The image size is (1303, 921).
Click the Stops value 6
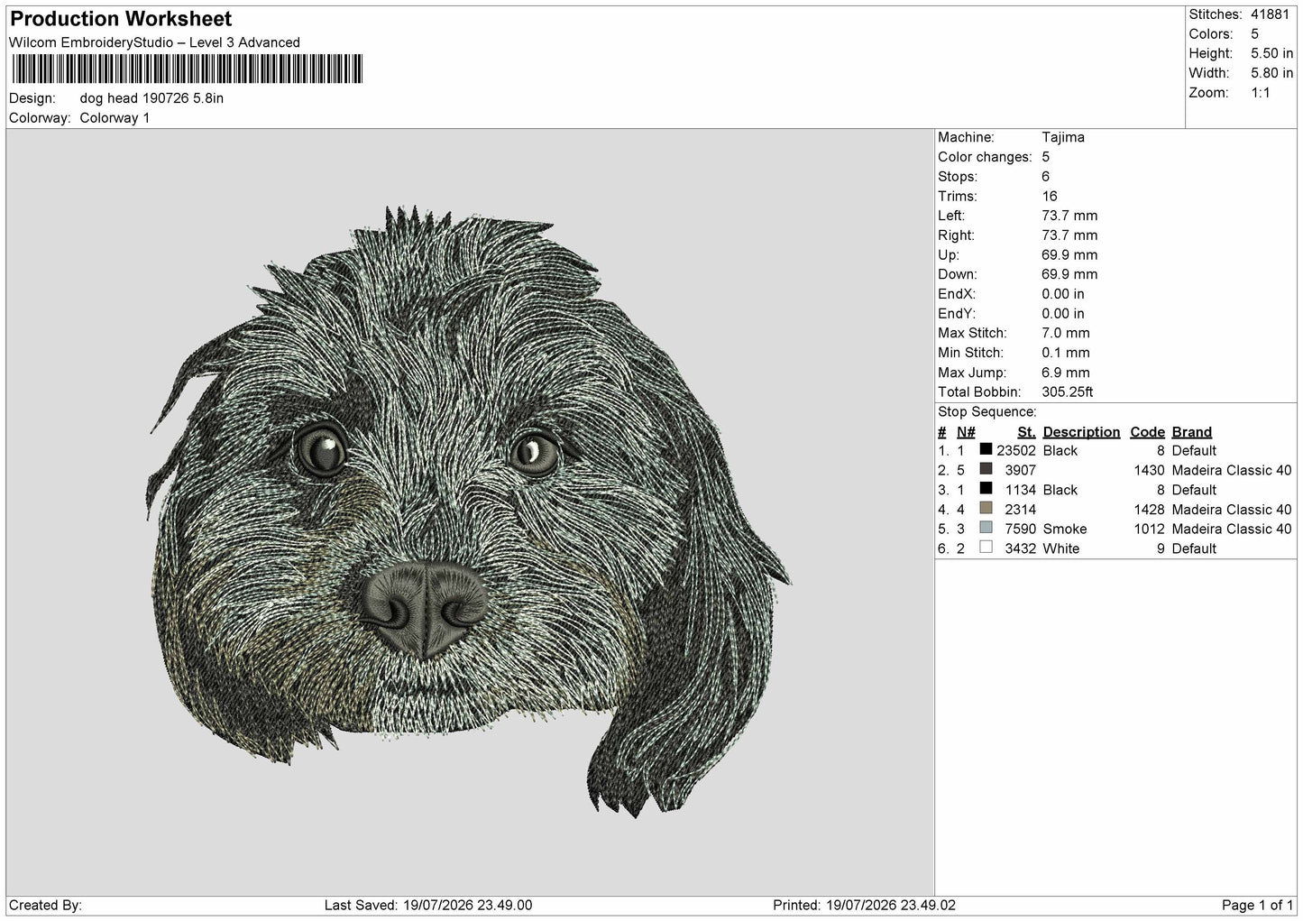pos(1046,177)
